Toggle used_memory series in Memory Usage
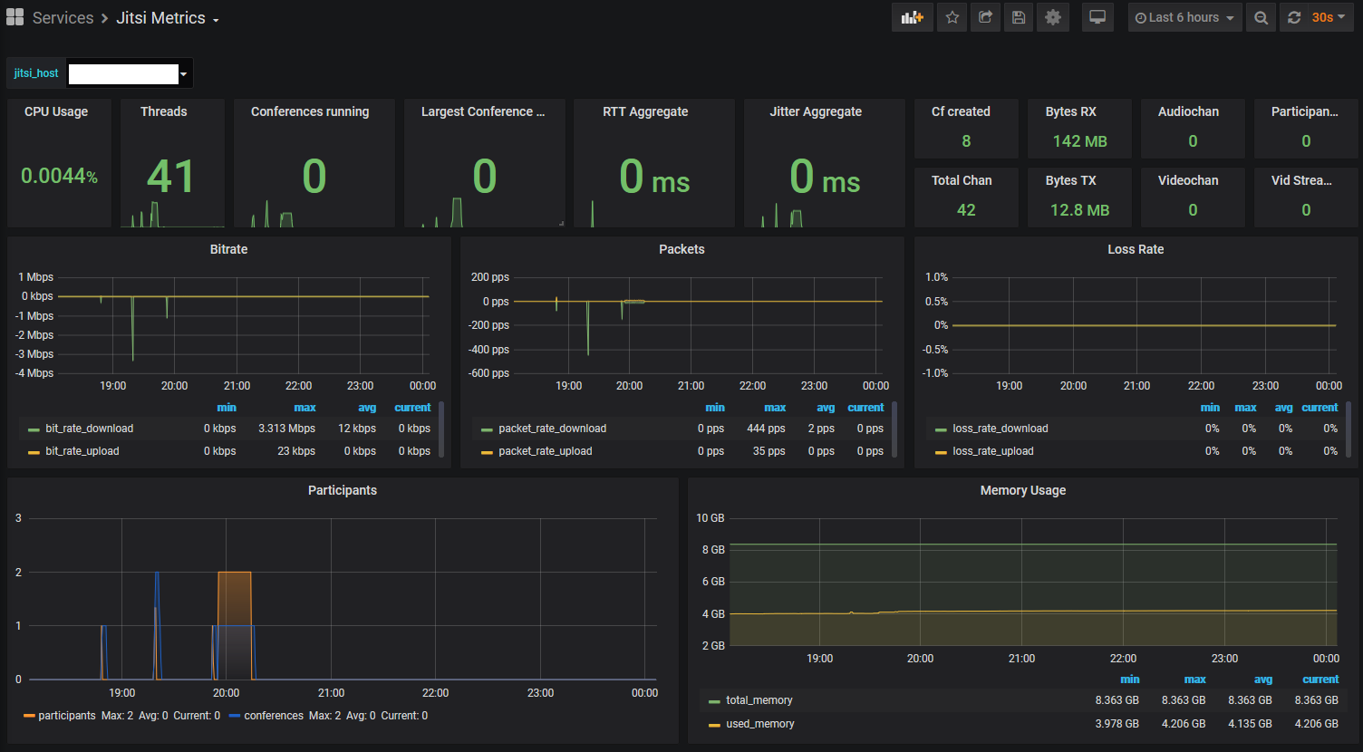This screenshot has height=752, width=1363. pos(759,724)
